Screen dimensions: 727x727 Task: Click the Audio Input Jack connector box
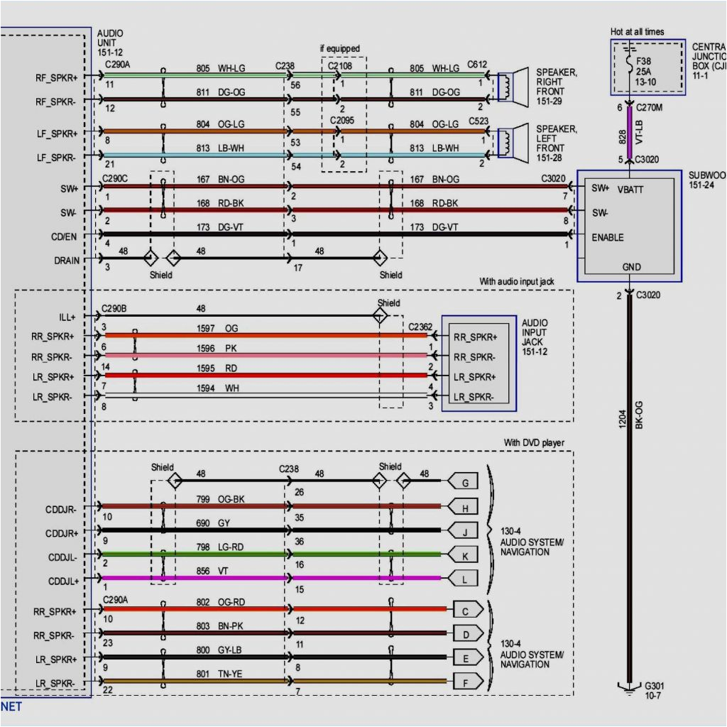[479, 363]
